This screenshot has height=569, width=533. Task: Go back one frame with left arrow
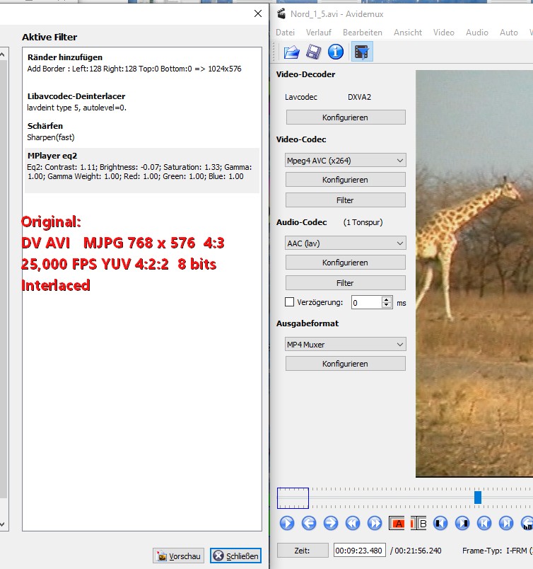(x=309, y=523)
